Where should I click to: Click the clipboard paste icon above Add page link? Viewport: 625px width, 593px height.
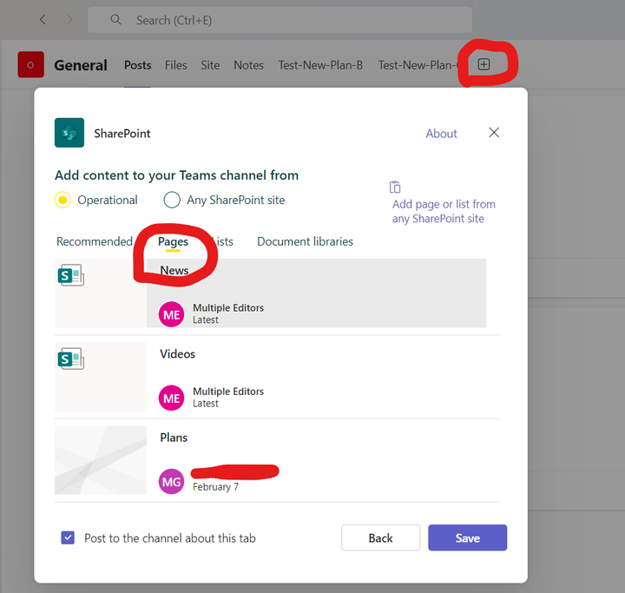[x=395, y=187]
